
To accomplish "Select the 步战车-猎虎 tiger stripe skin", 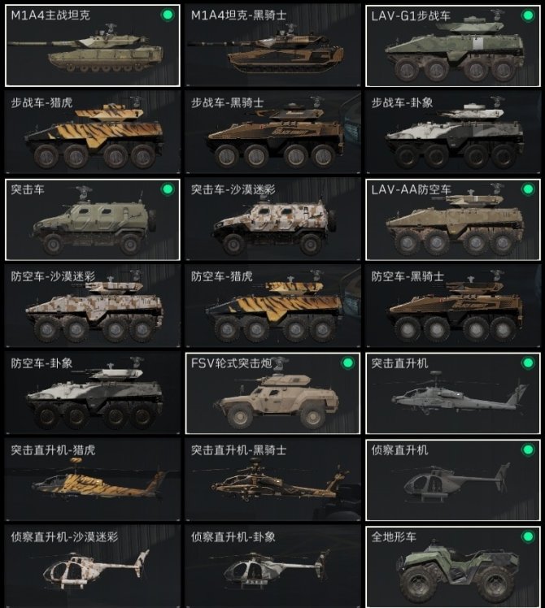I will 93,132.
